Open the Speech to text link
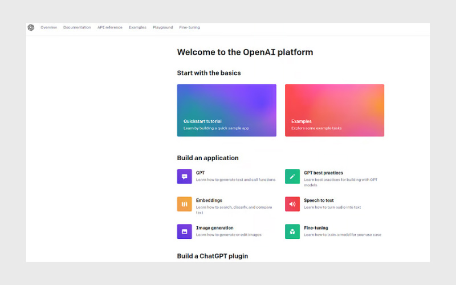 (319, 201)
